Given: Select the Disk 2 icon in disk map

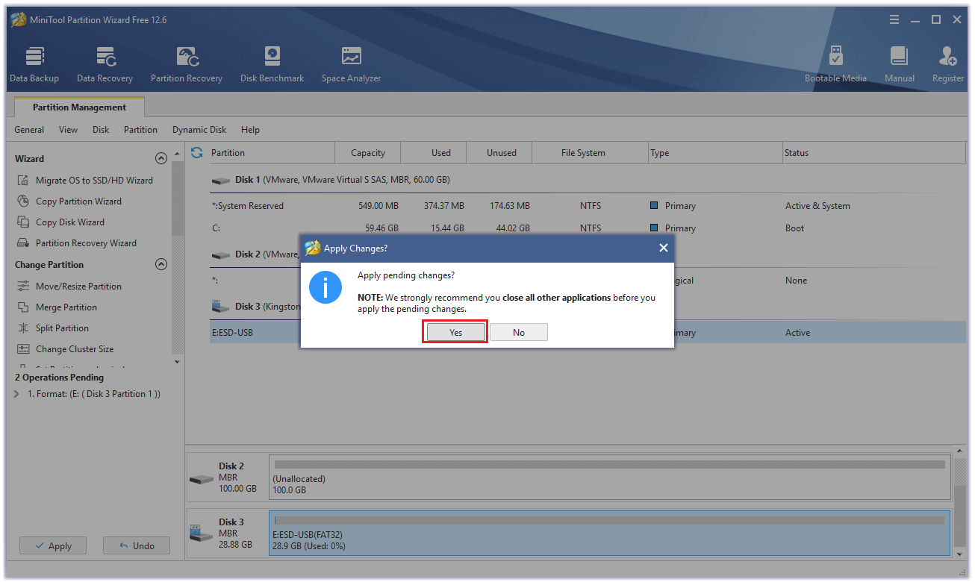Looking at the screenshot, I should click(201, 478).
